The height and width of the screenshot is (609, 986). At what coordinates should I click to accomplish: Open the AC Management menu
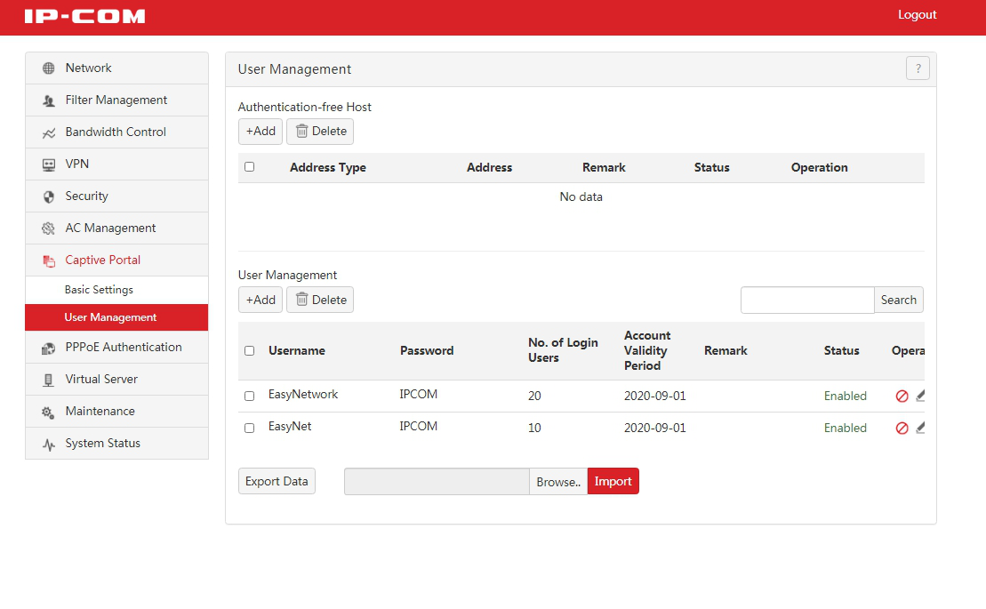tap(117, 228)
